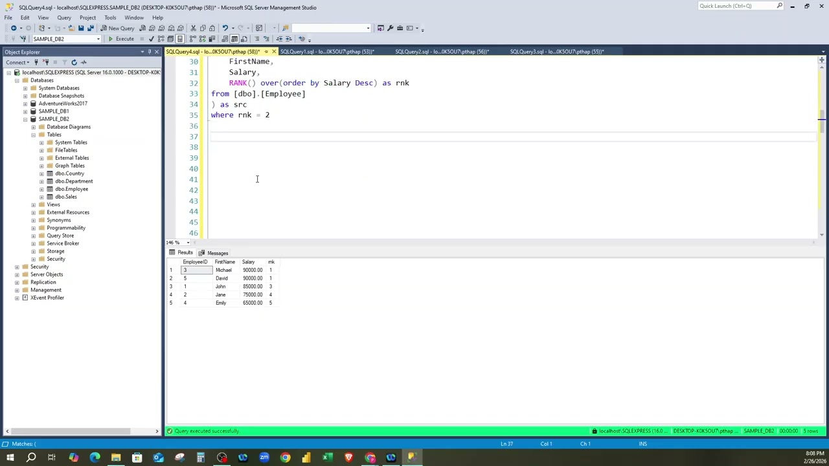Open Brave browser from taskbar
829x466 pixels.
pos(348,458)
